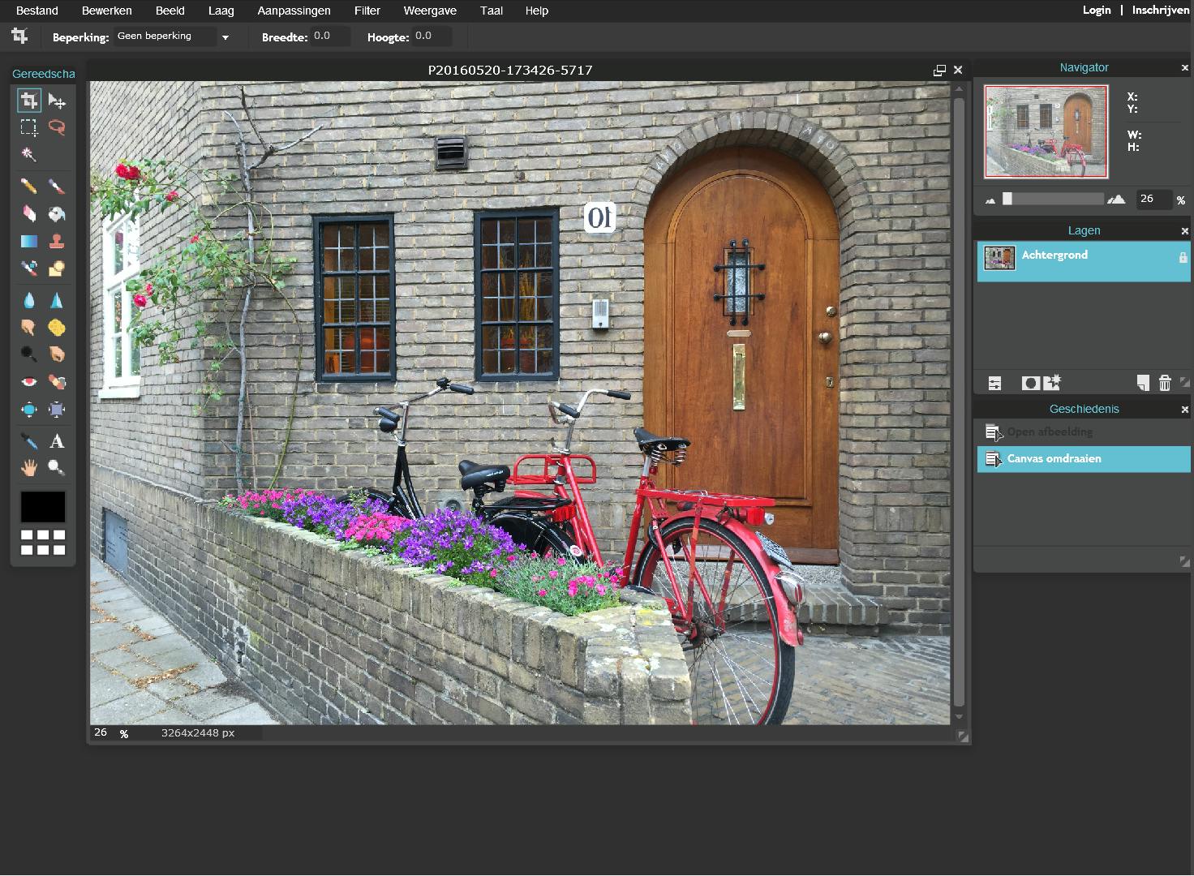
Task: Click the Inschrijven link
Action: 1160,10
